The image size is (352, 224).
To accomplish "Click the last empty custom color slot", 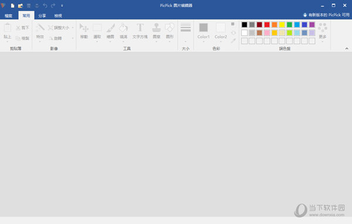I will (312, 41).
